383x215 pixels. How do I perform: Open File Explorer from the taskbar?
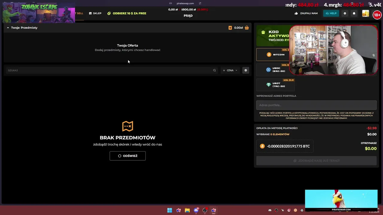click(187, 210)
